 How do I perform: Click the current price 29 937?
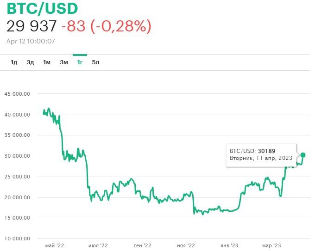point(31,26)
